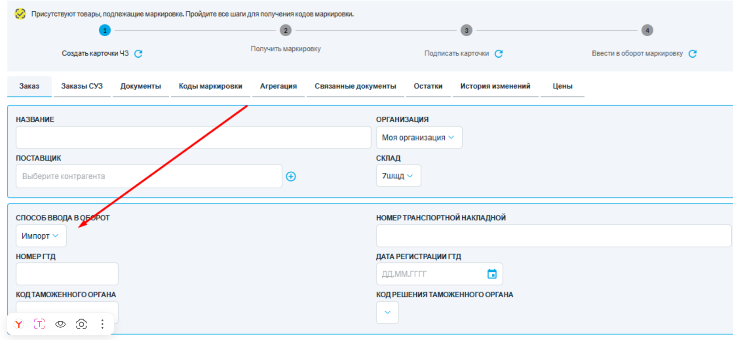Expand 'Импорт' method dropdown
This screenshot has height=340, width=733.
(x=41, y=236)
